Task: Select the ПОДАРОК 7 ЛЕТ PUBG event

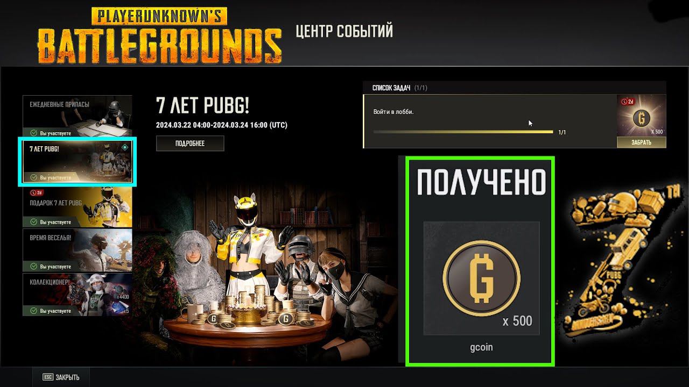Action: (x=78, y=206)
